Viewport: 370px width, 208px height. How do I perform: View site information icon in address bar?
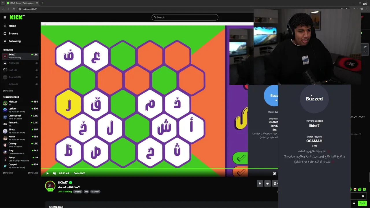pos(20,9)
